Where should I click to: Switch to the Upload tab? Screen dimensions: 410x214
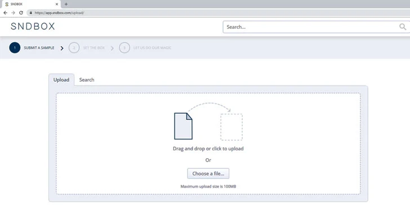(61, 80)
